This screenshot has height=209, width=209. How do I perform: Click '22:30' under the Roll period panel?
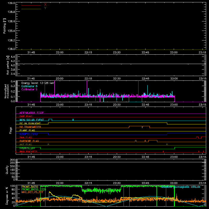point(117,79)
